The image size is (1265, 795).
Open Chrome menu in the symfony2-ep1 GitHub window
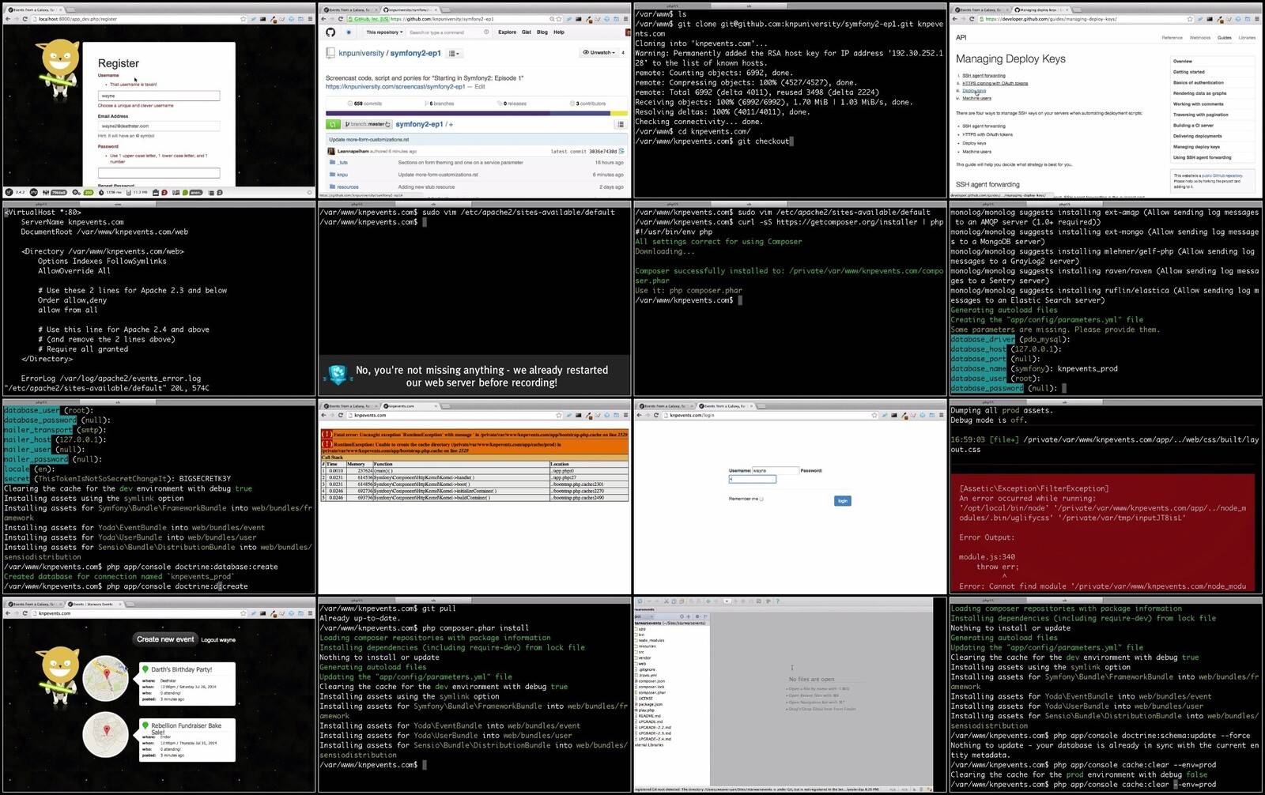point(625,19)
